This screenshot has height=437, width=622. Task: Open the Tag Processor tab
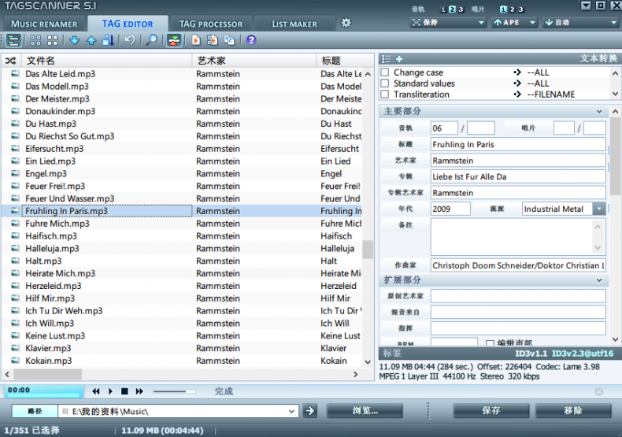point(210,24)
